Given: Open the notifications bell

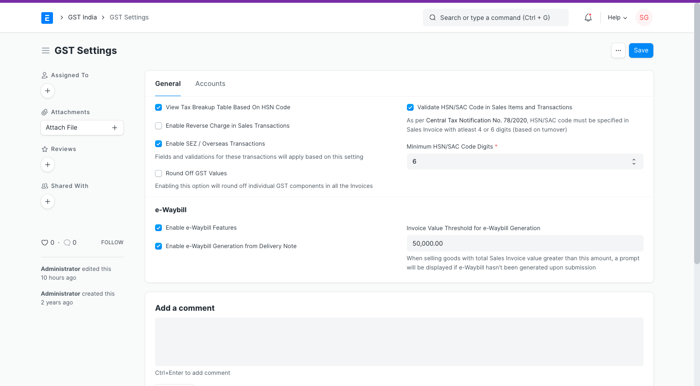Looking at the screenshot, I should (x=588, y=17).
